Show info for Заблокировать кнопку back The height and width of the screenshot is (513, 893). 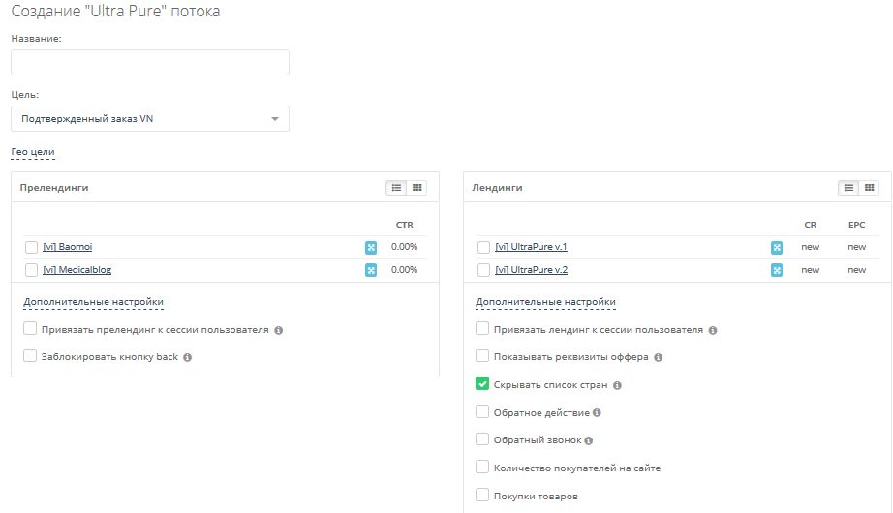pyautogui.click(x=187, y=357)
